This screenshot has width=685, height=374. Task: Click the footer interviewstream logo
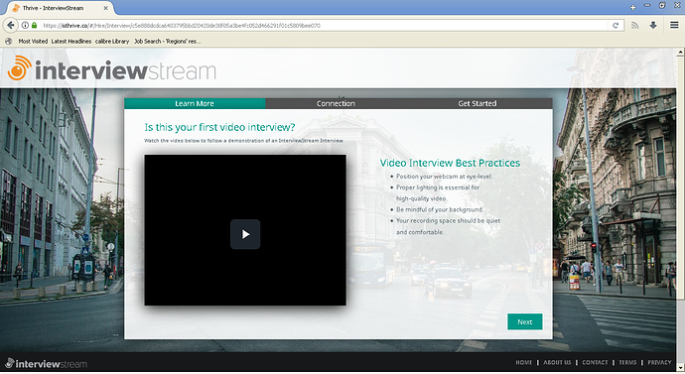46,363
